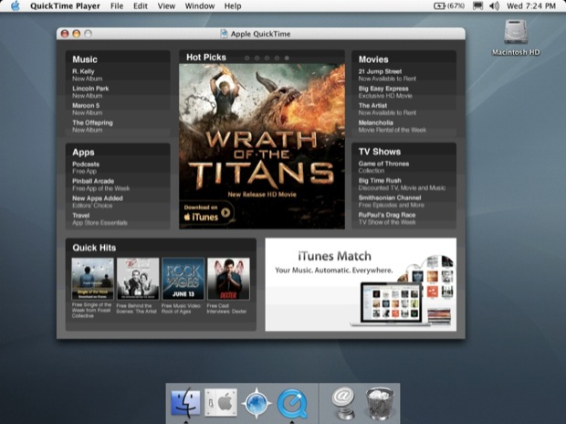Viewport: 566px width, 424px height.
Task: Open Travel App Store Essentials link
Action: [x=100, y=219]
